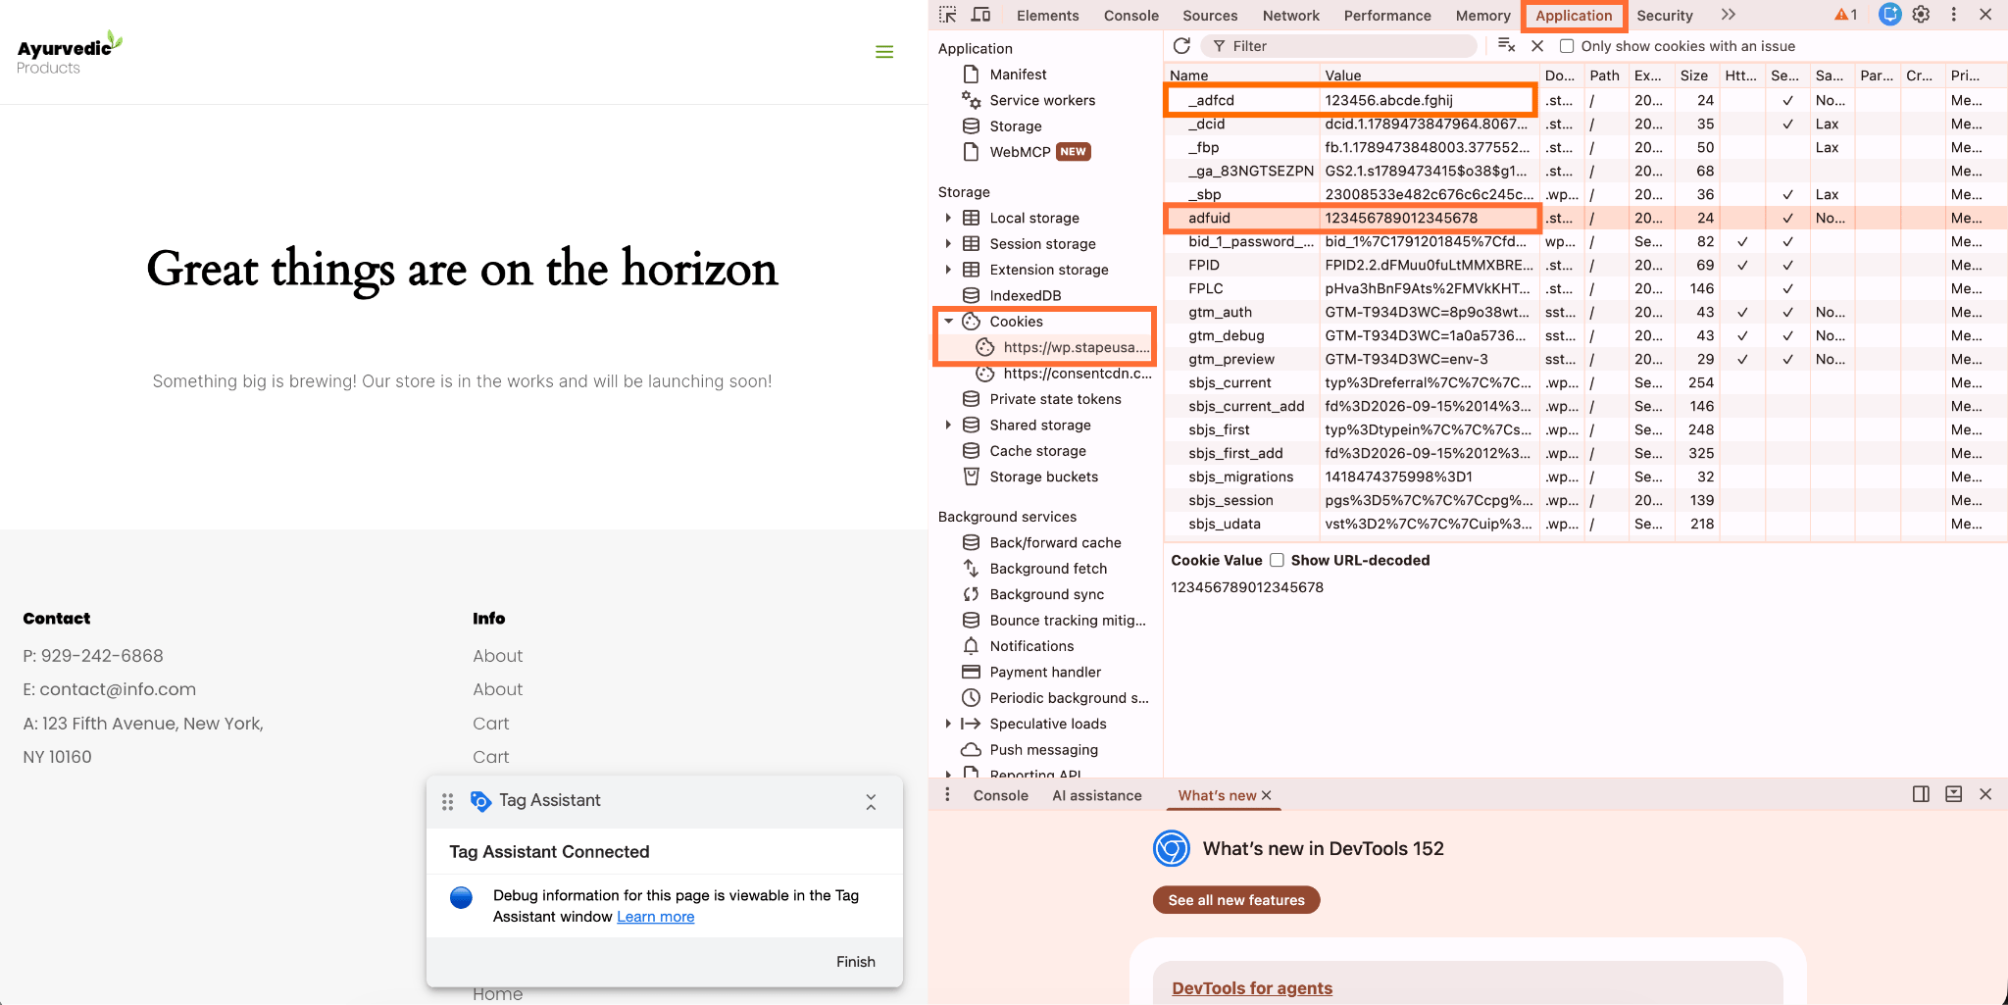Click the warning issues counter icon
The image size is (2008, 1005).
[1846, 15]
